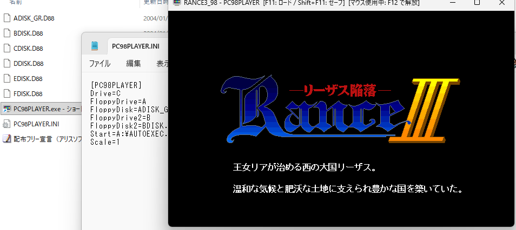Select BDISK.D88 file icon
The image size is (516, 230).
[7, 33]
